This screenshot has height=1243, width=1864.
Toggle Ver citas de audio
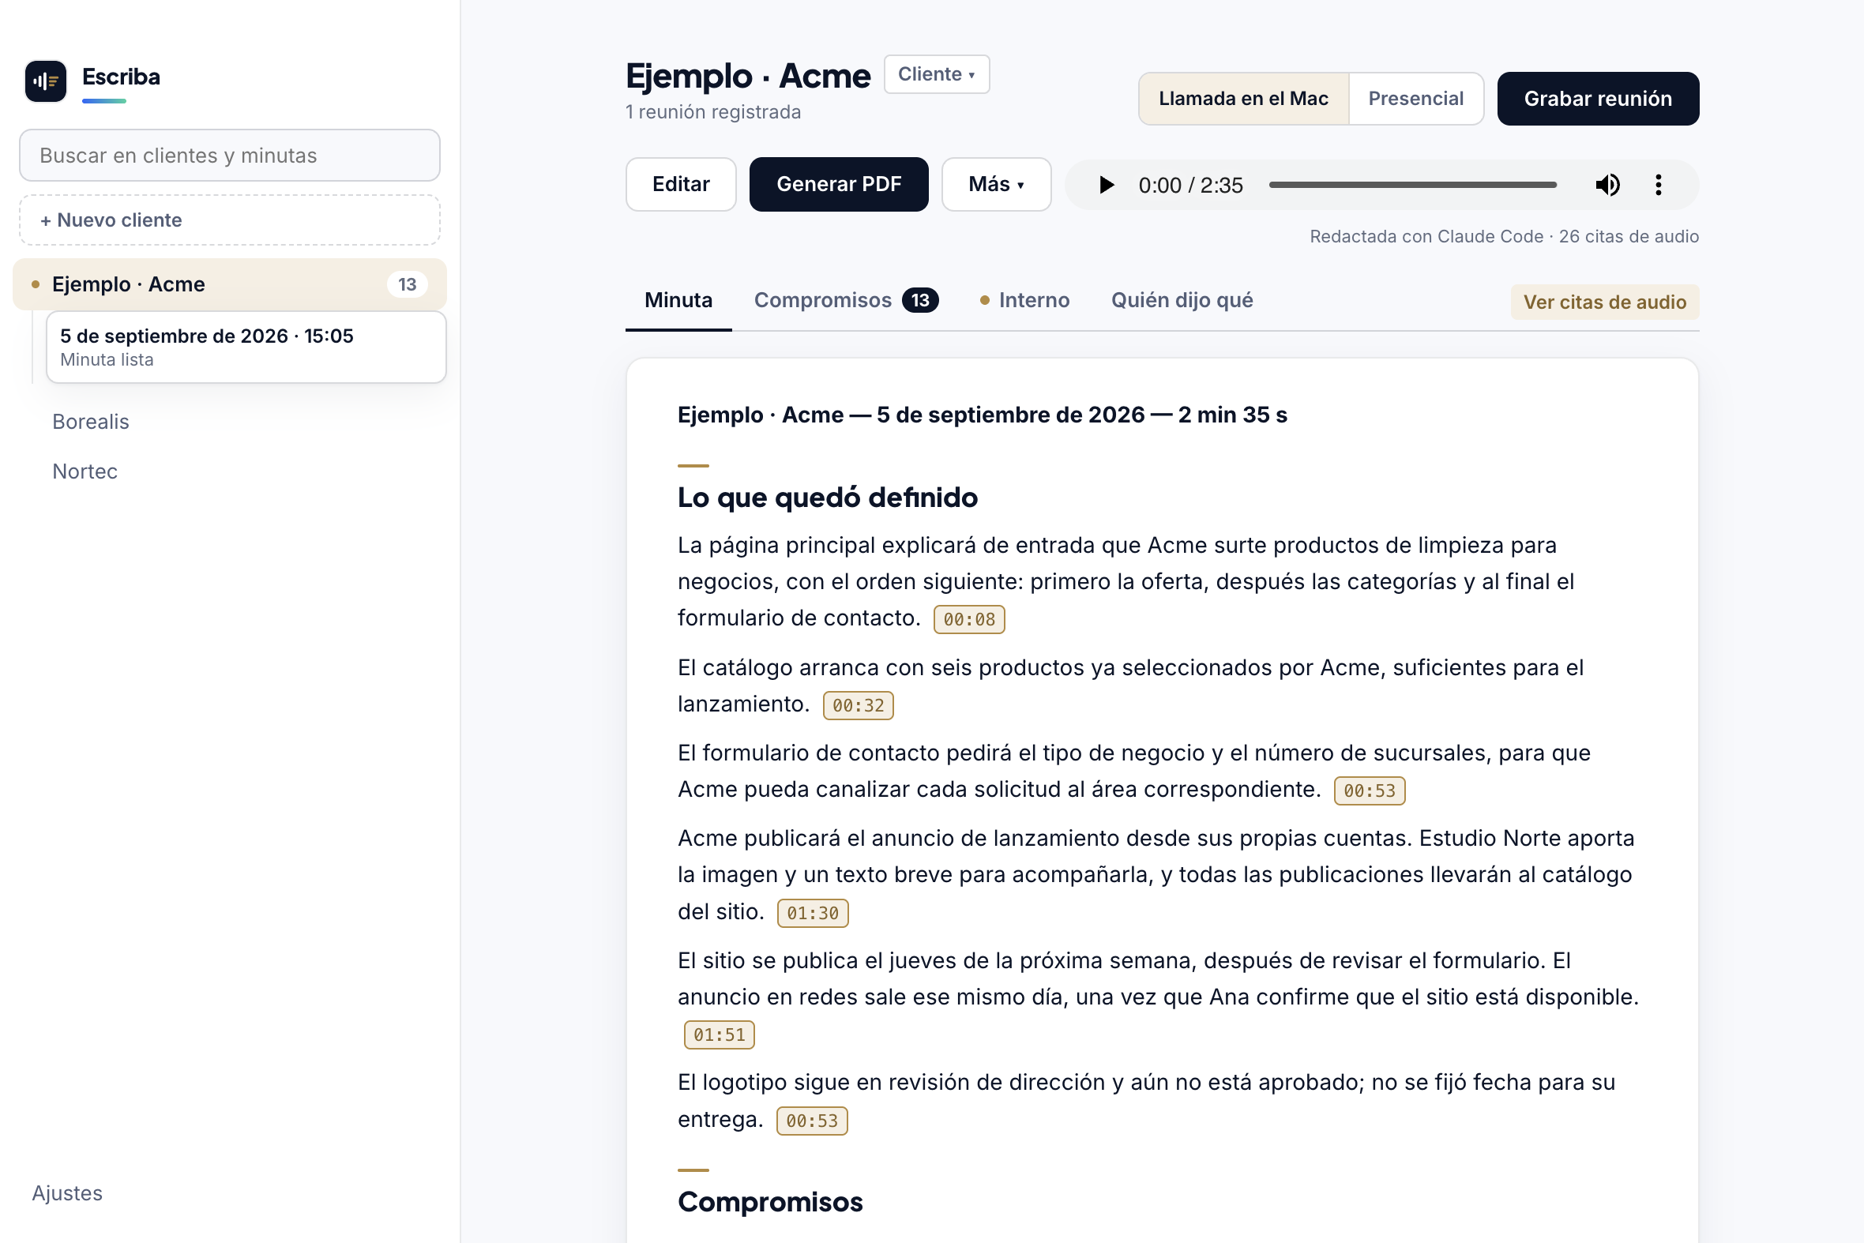1604,302
